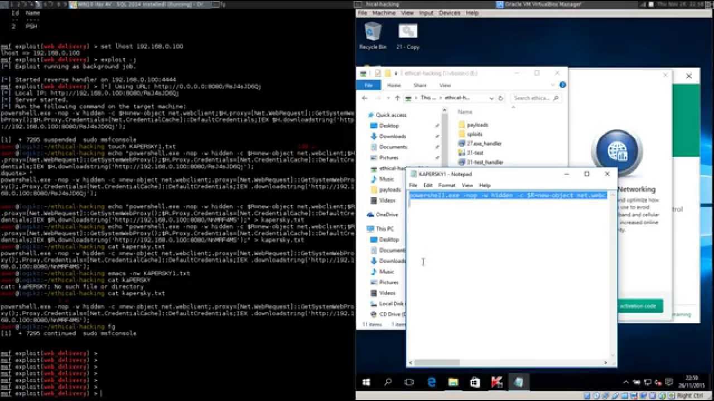Open File Explorer taskbar icon
The height and width of the screenshot is (401, 714).
click(453, 383)
